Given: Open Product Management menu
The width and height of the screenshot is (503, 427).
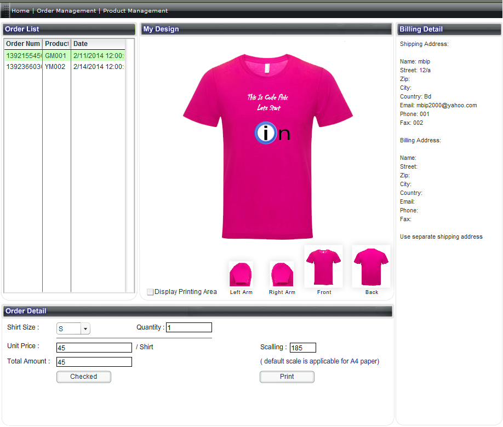Looking at the screenshot, I should 135,10.
